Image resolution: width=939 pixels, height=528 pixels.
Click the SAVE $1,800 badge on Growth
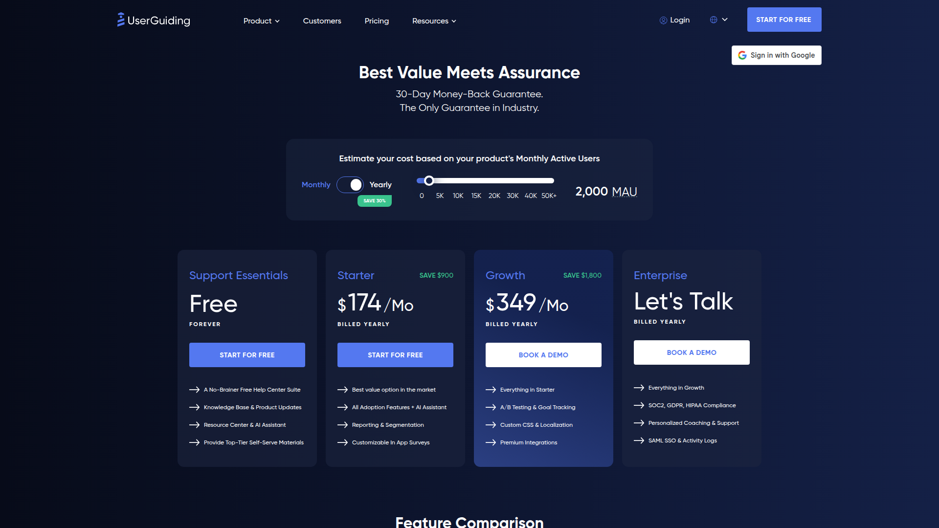[x=582, y=275]
